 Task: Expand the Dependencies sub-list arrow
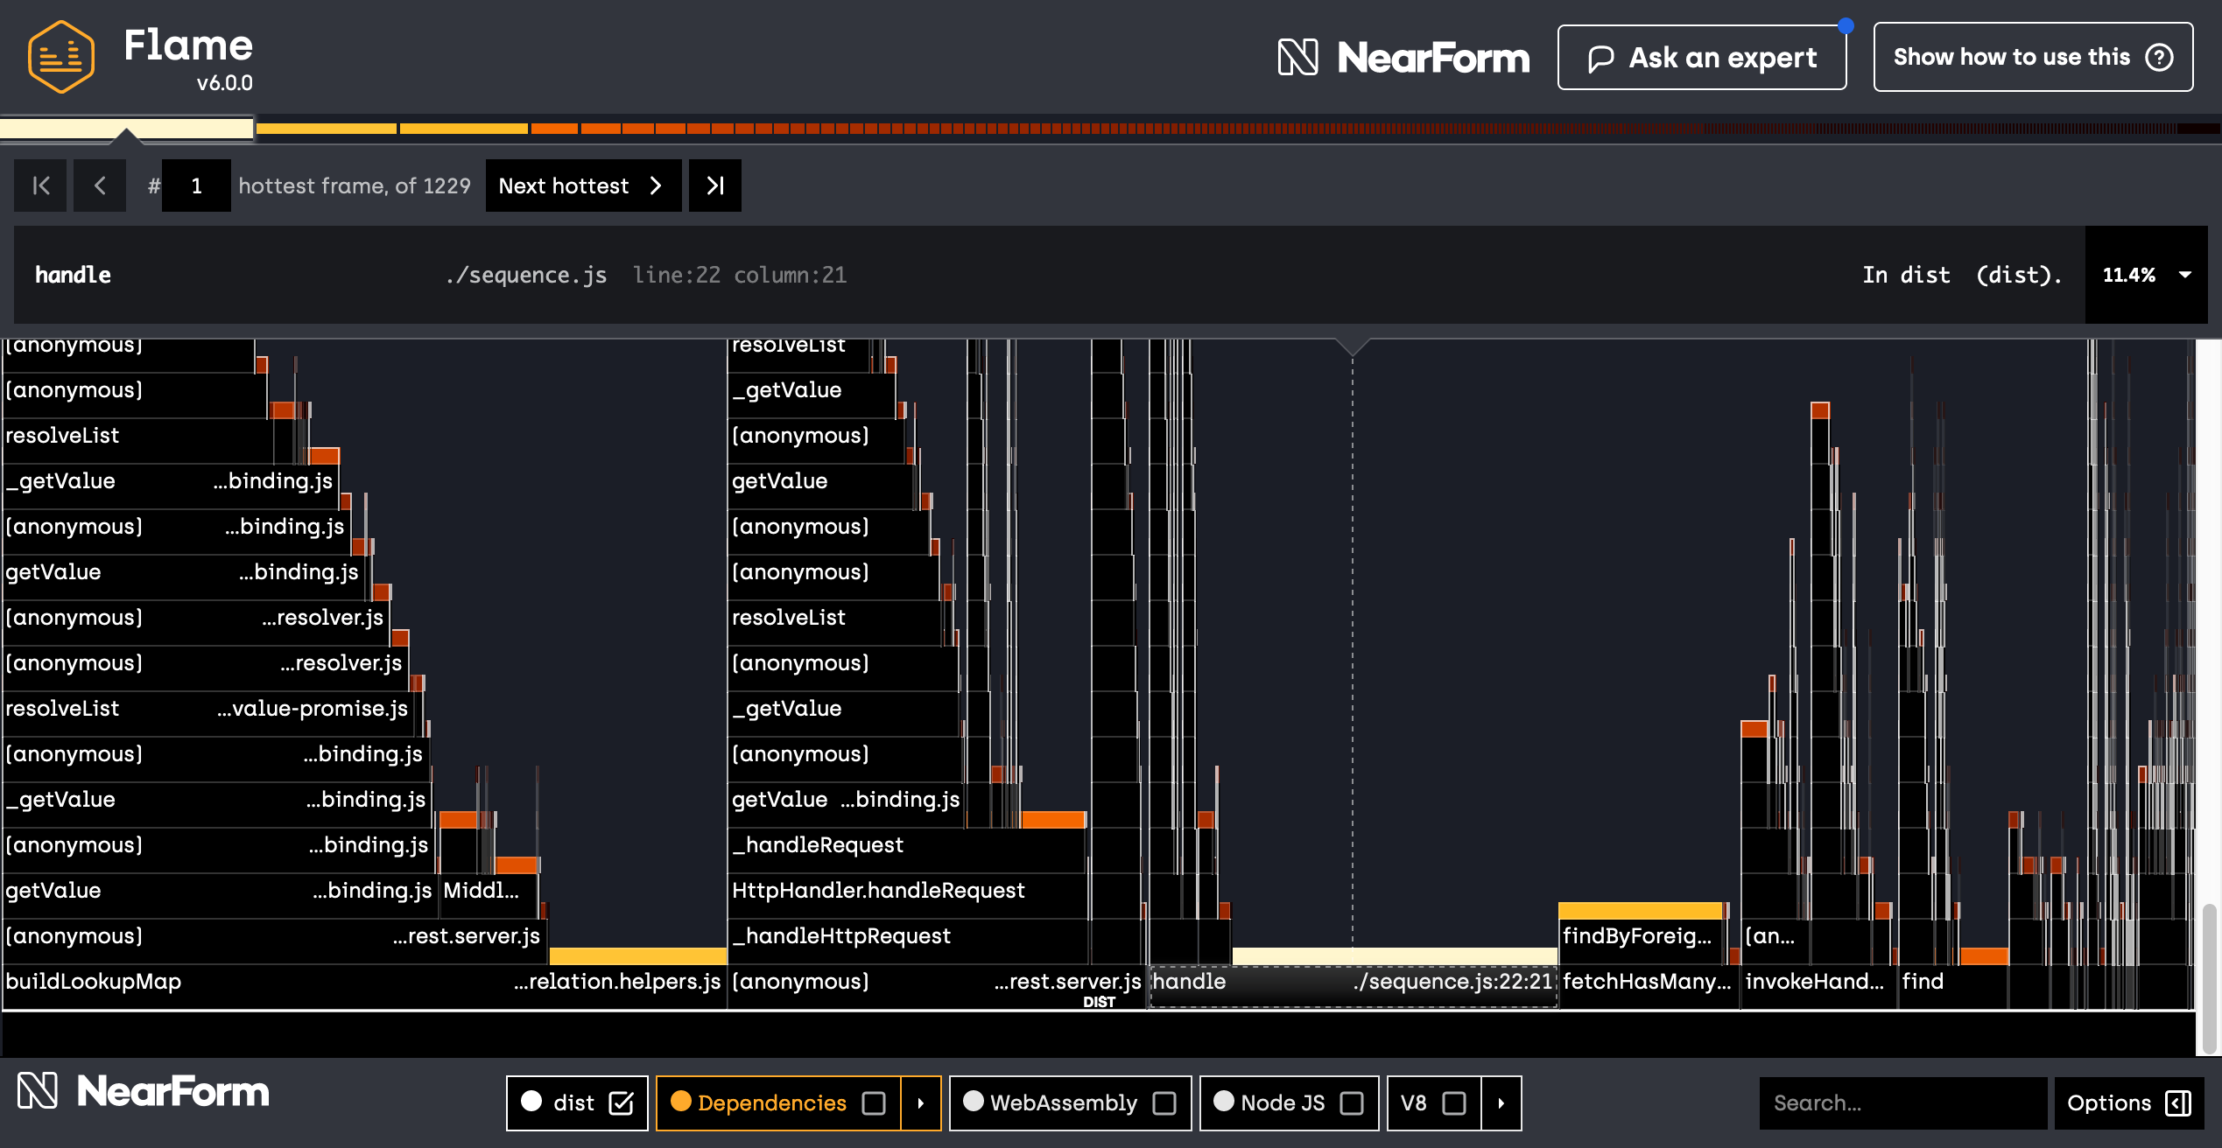pos(920,1103)
